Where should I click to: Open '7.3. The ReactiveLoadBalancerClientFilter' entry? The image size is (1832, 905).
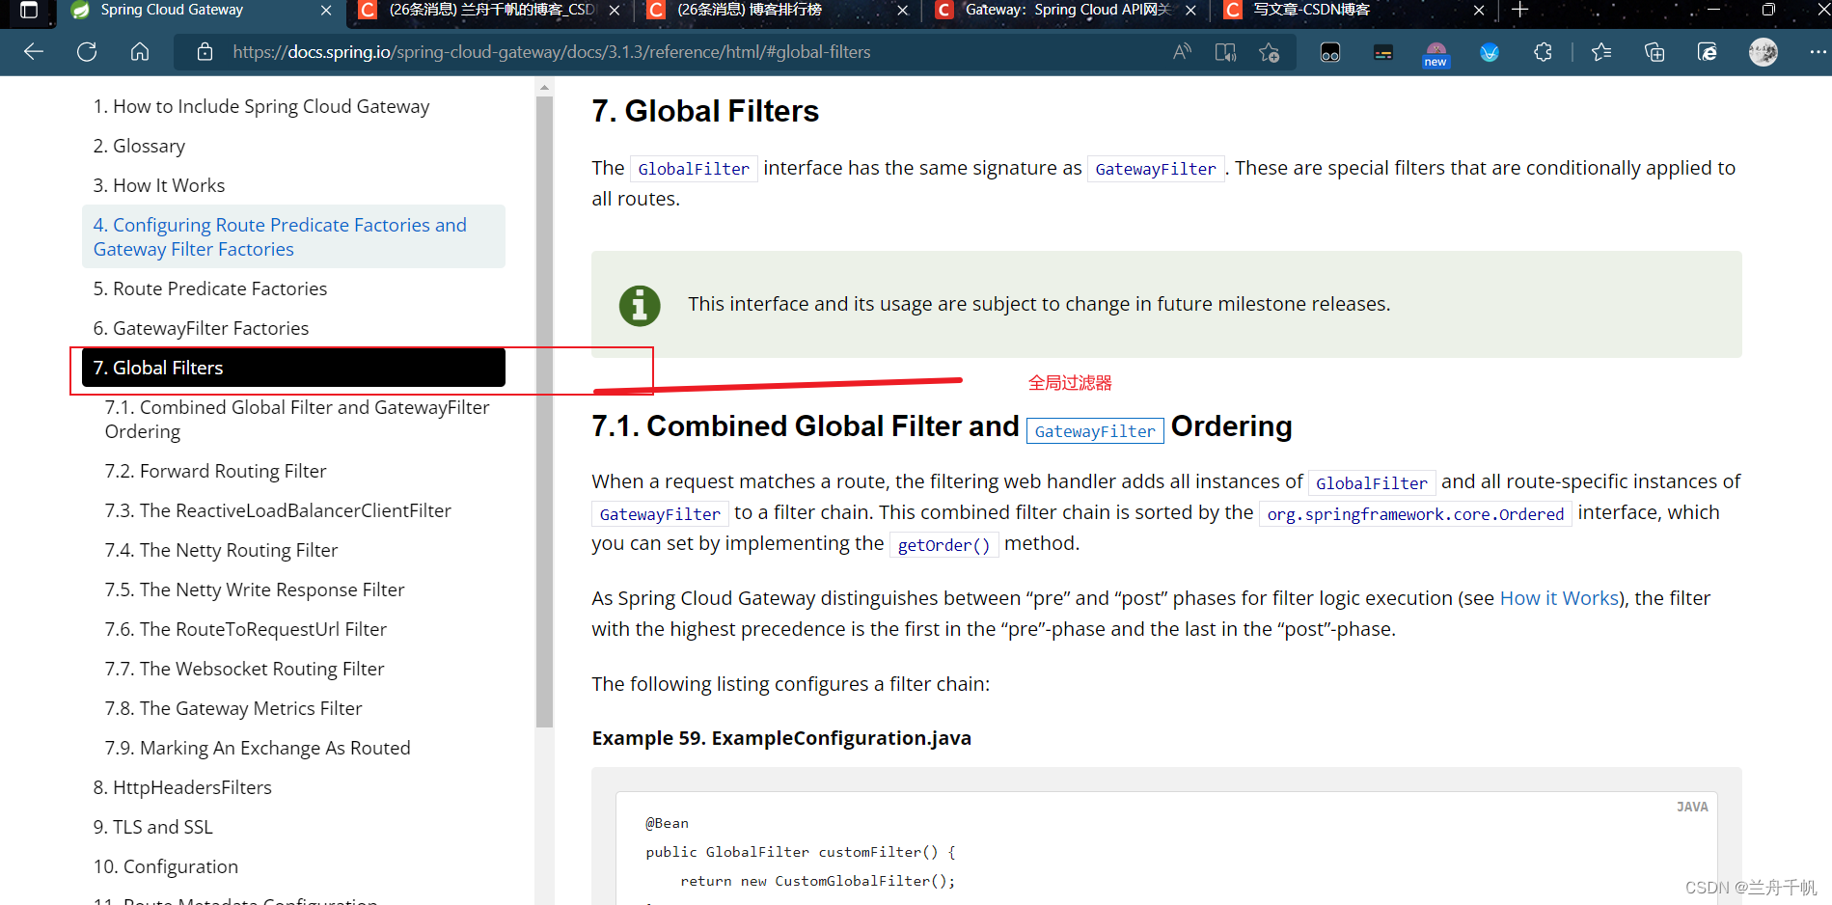[x=278, y=510]
